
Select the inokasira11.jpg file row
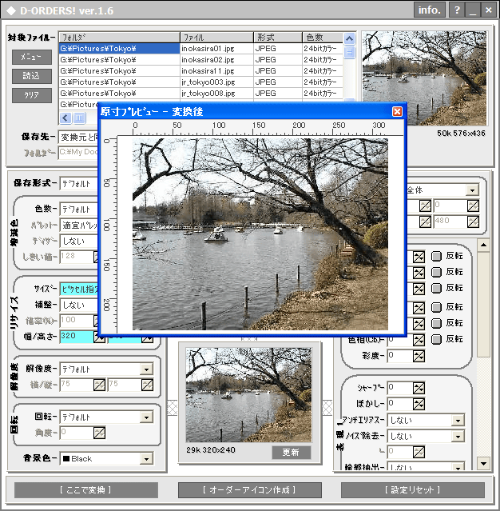point(200,70)
